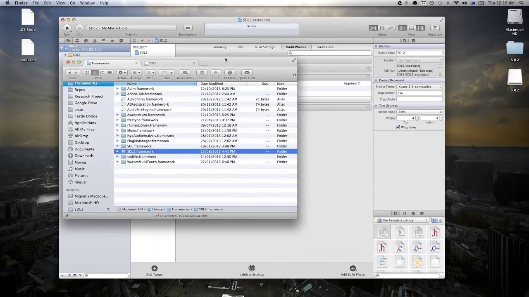
Task: Select the Assistant editor mode
Action: click(382, 28)
